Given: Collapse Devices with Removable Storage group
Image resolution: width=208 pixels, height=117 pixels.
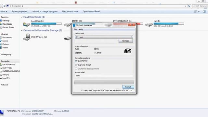Looking at the screenshot, I should (22, 30).
